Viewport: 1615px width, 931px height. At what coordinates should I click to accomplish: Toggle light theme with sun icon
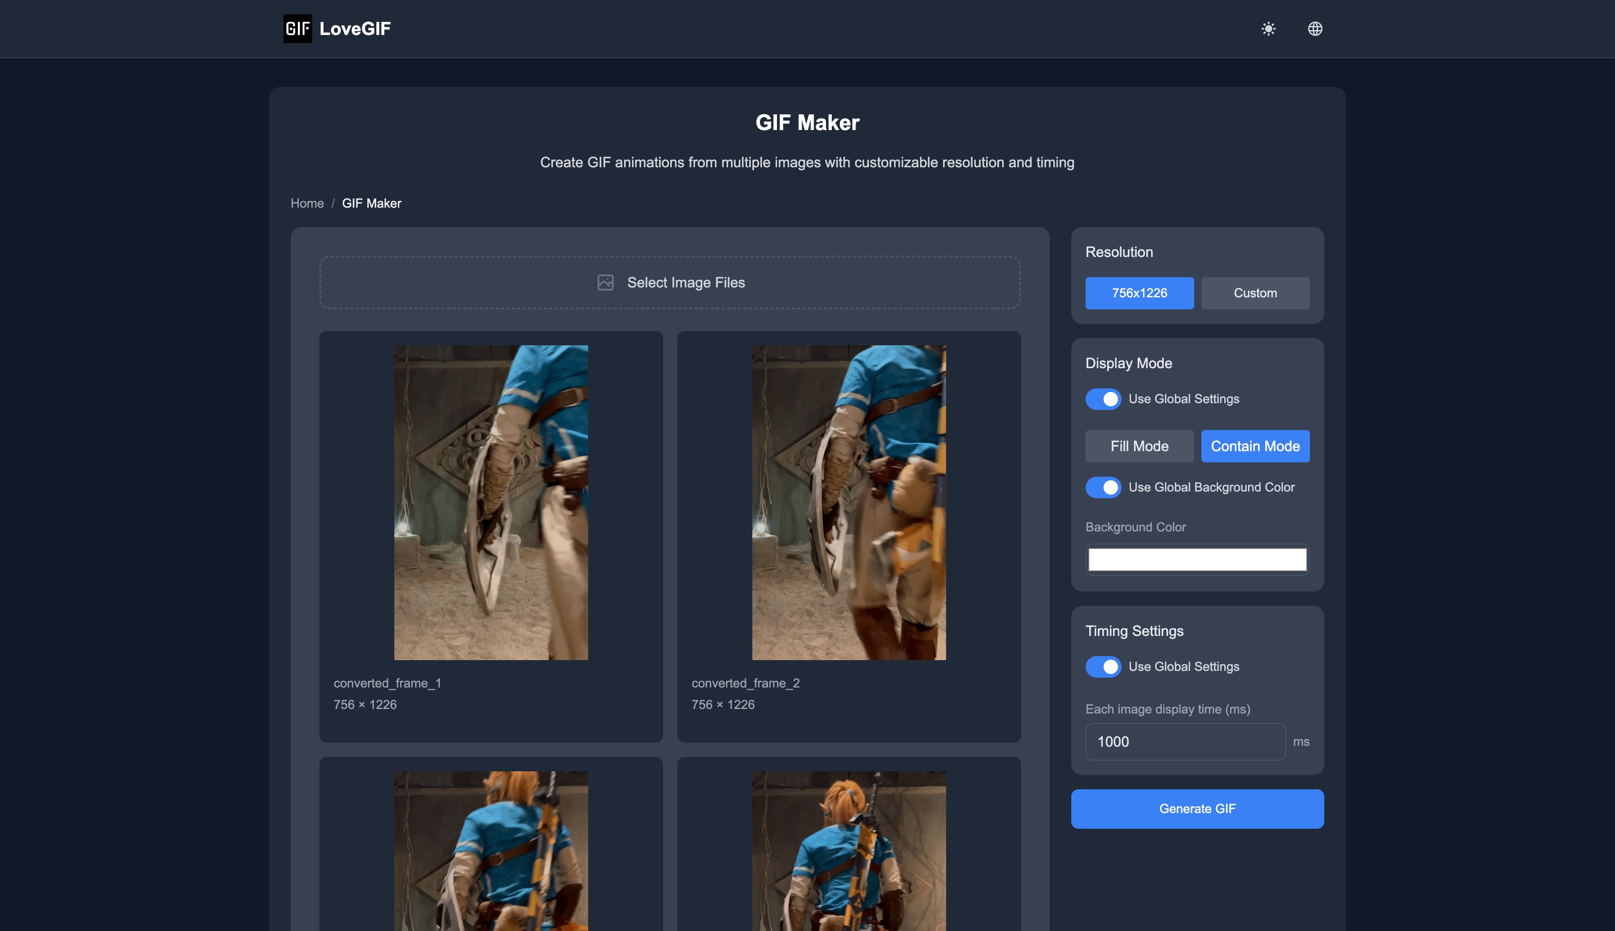(x=1268, y=29)
